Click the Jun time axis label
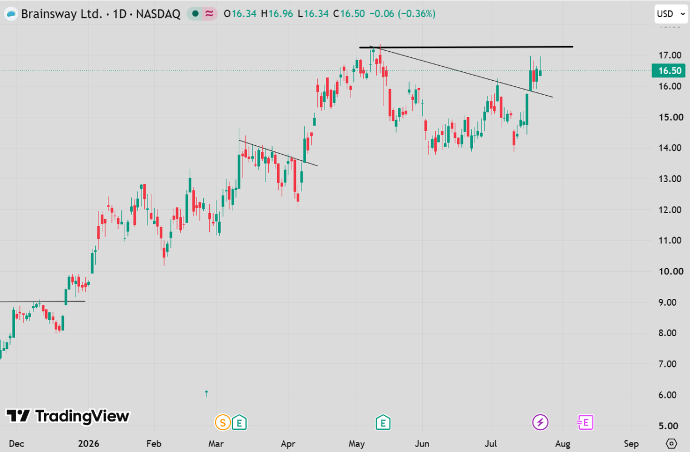The image size is (690, 452). point(422,444)
